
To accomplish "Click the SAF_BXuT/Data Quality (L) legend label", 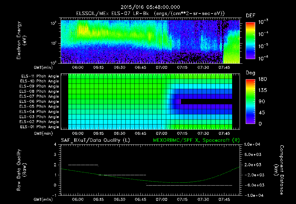I will pyautogui.click(x=95, y=140).
